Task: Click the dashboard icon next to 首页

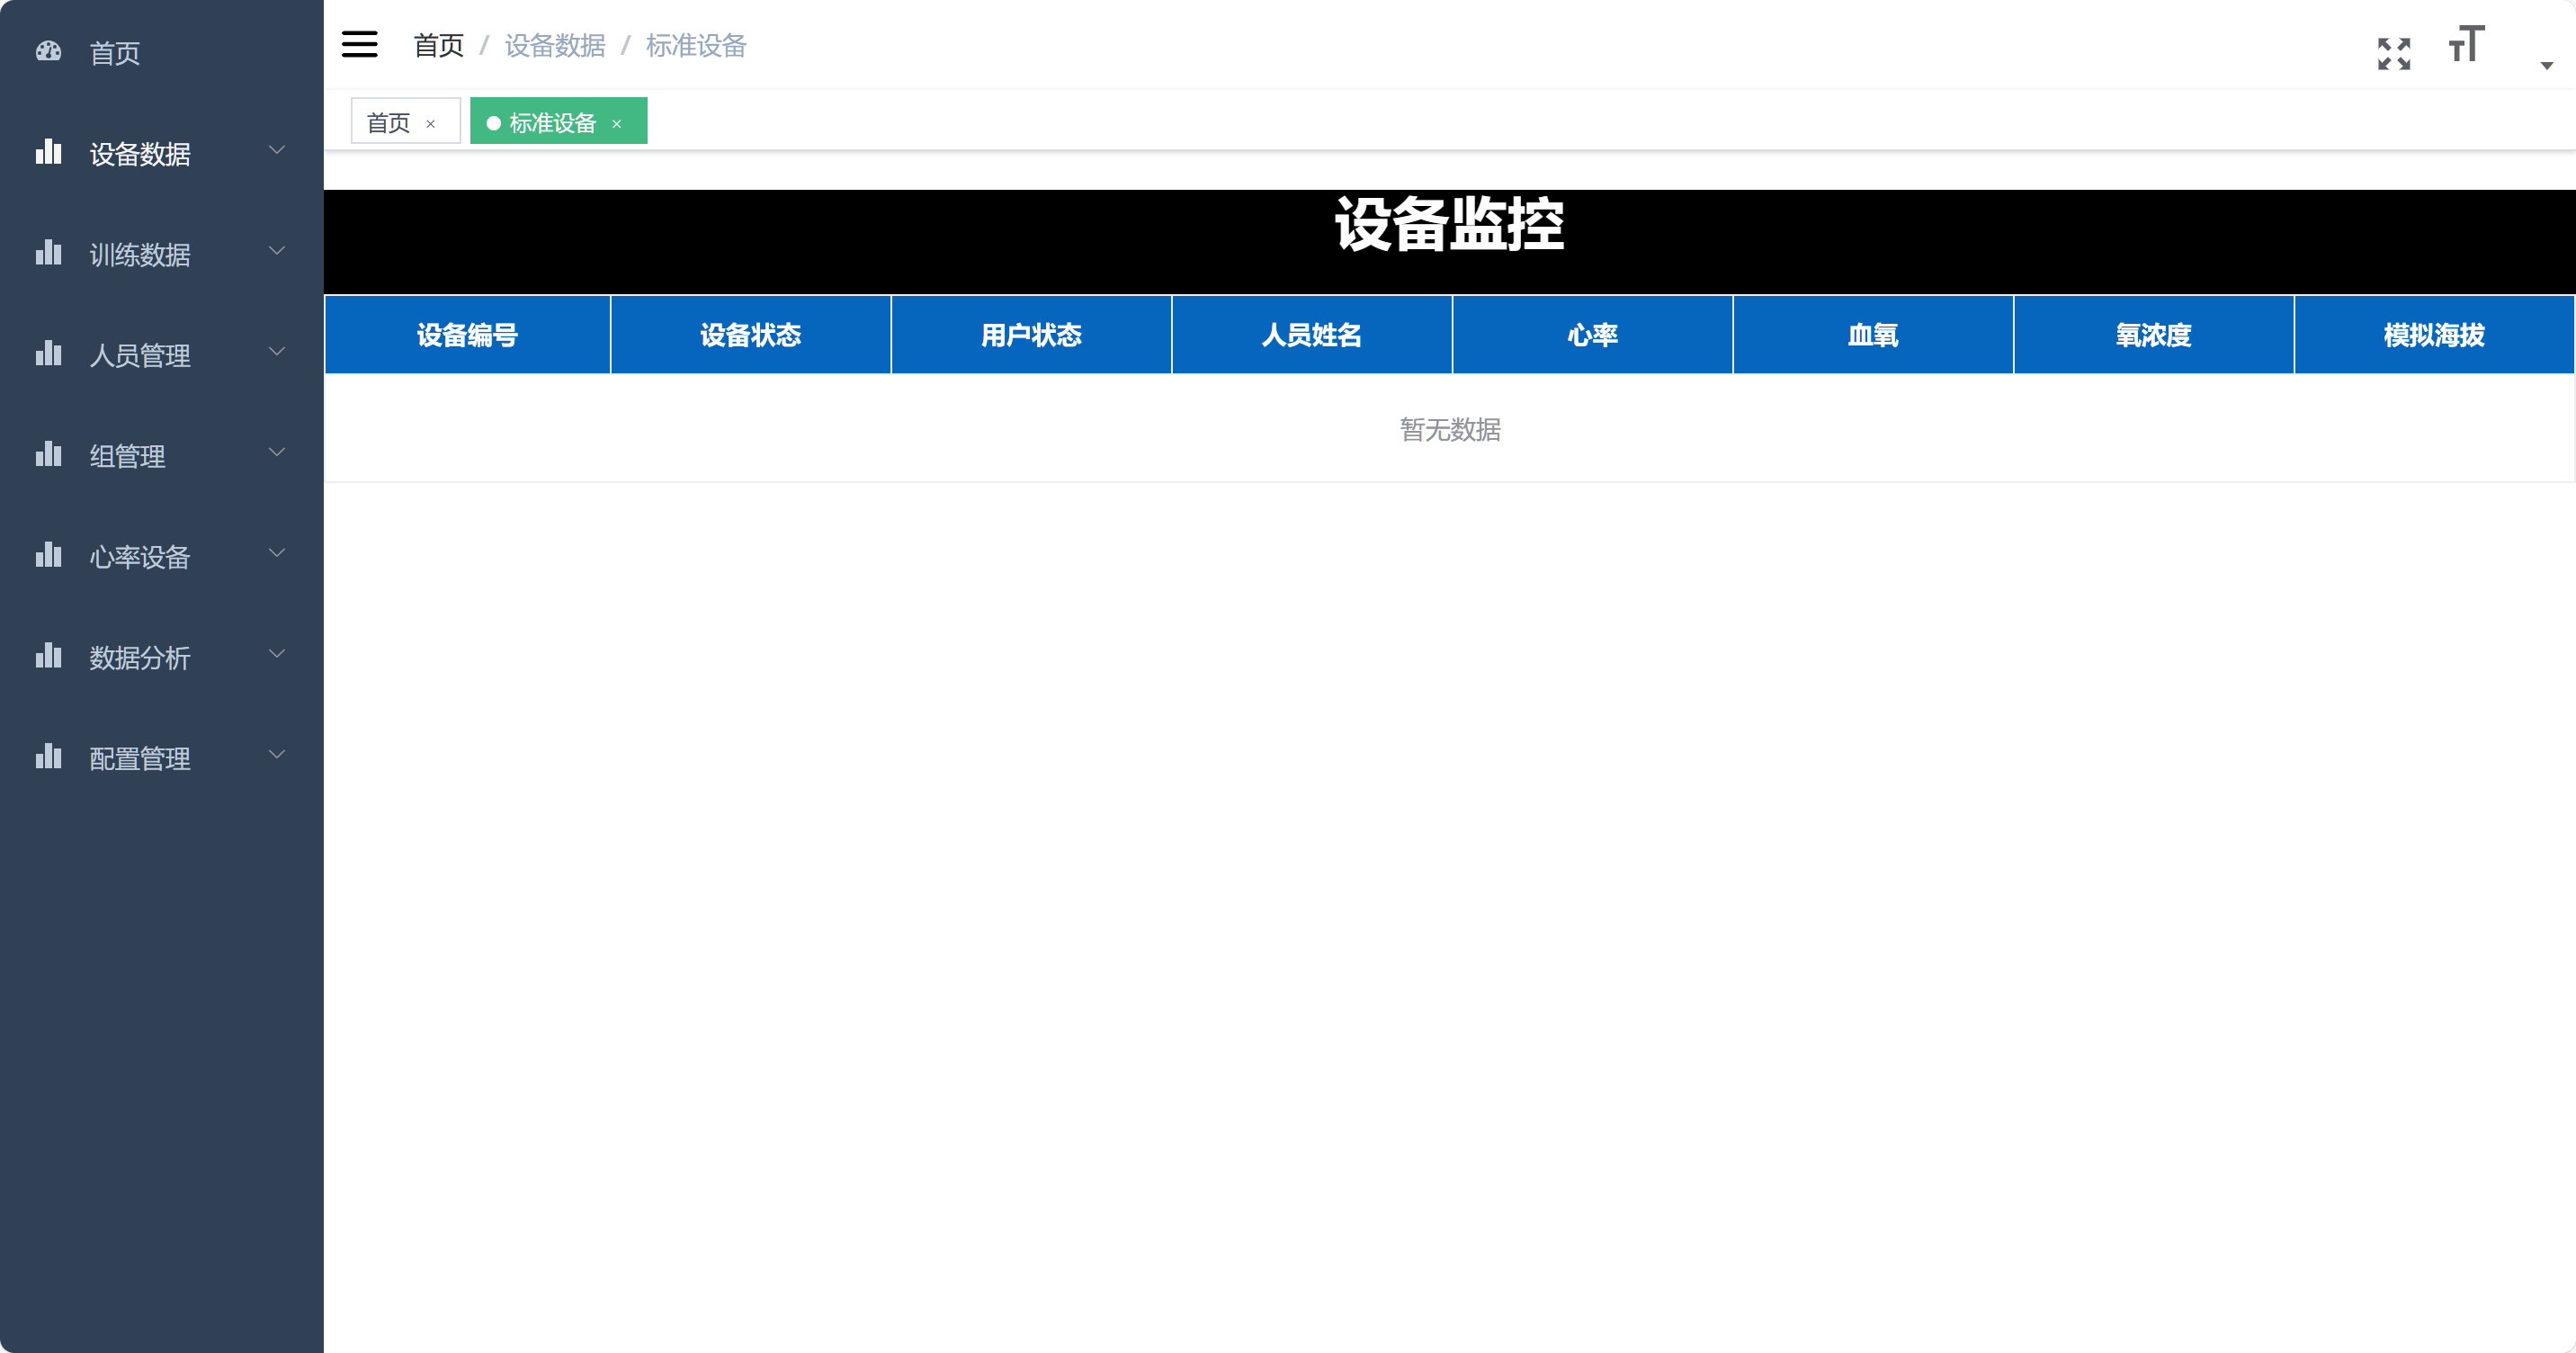Action: click(48, 52)
